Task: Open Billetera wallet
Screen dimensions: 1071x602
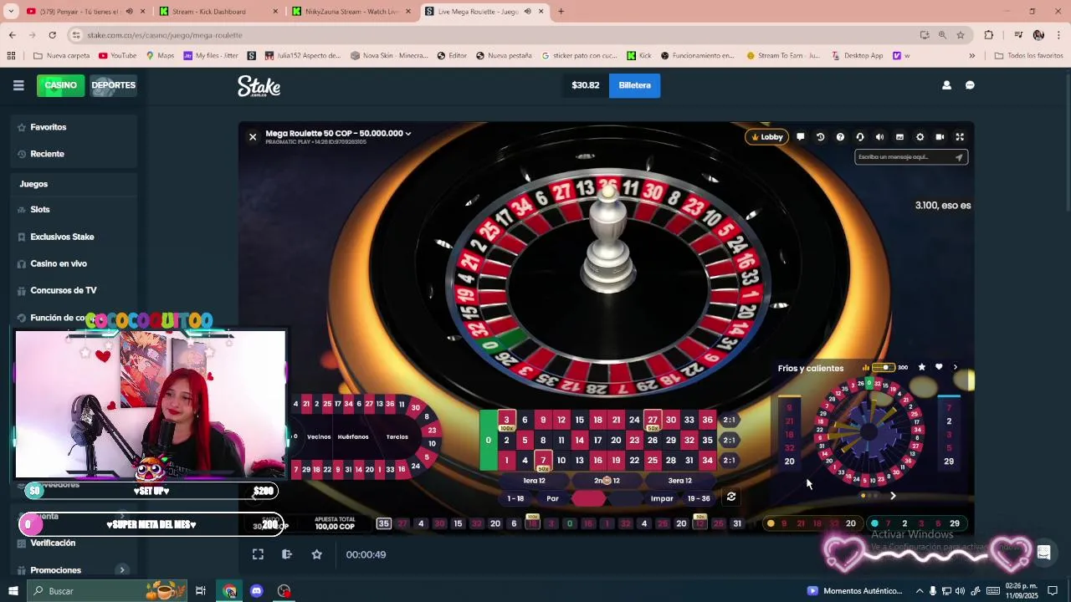Action: tap(634, 85)
